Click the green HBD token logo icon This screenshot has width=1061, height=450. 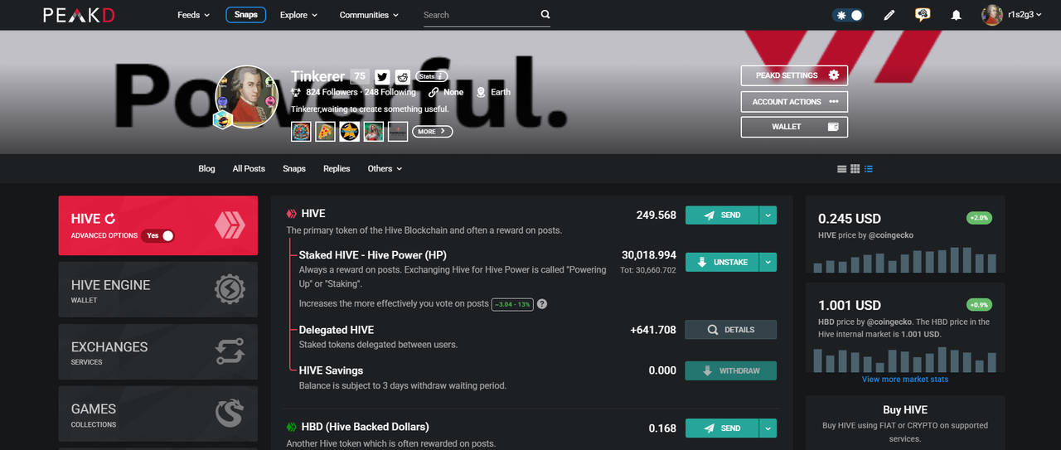click(292, 428)
